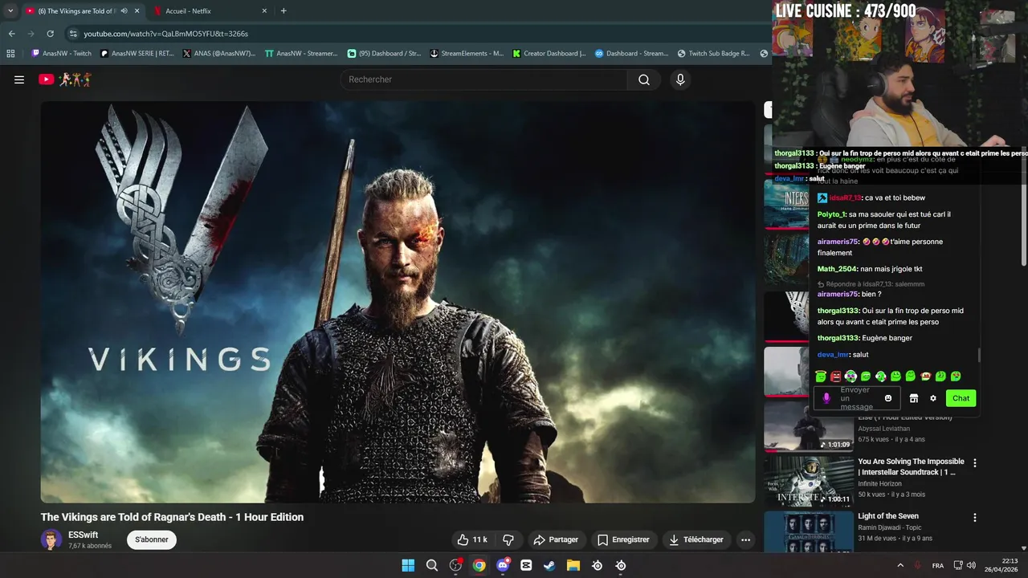
Task: Open Windows Start menu
Action: pos(408,565)
